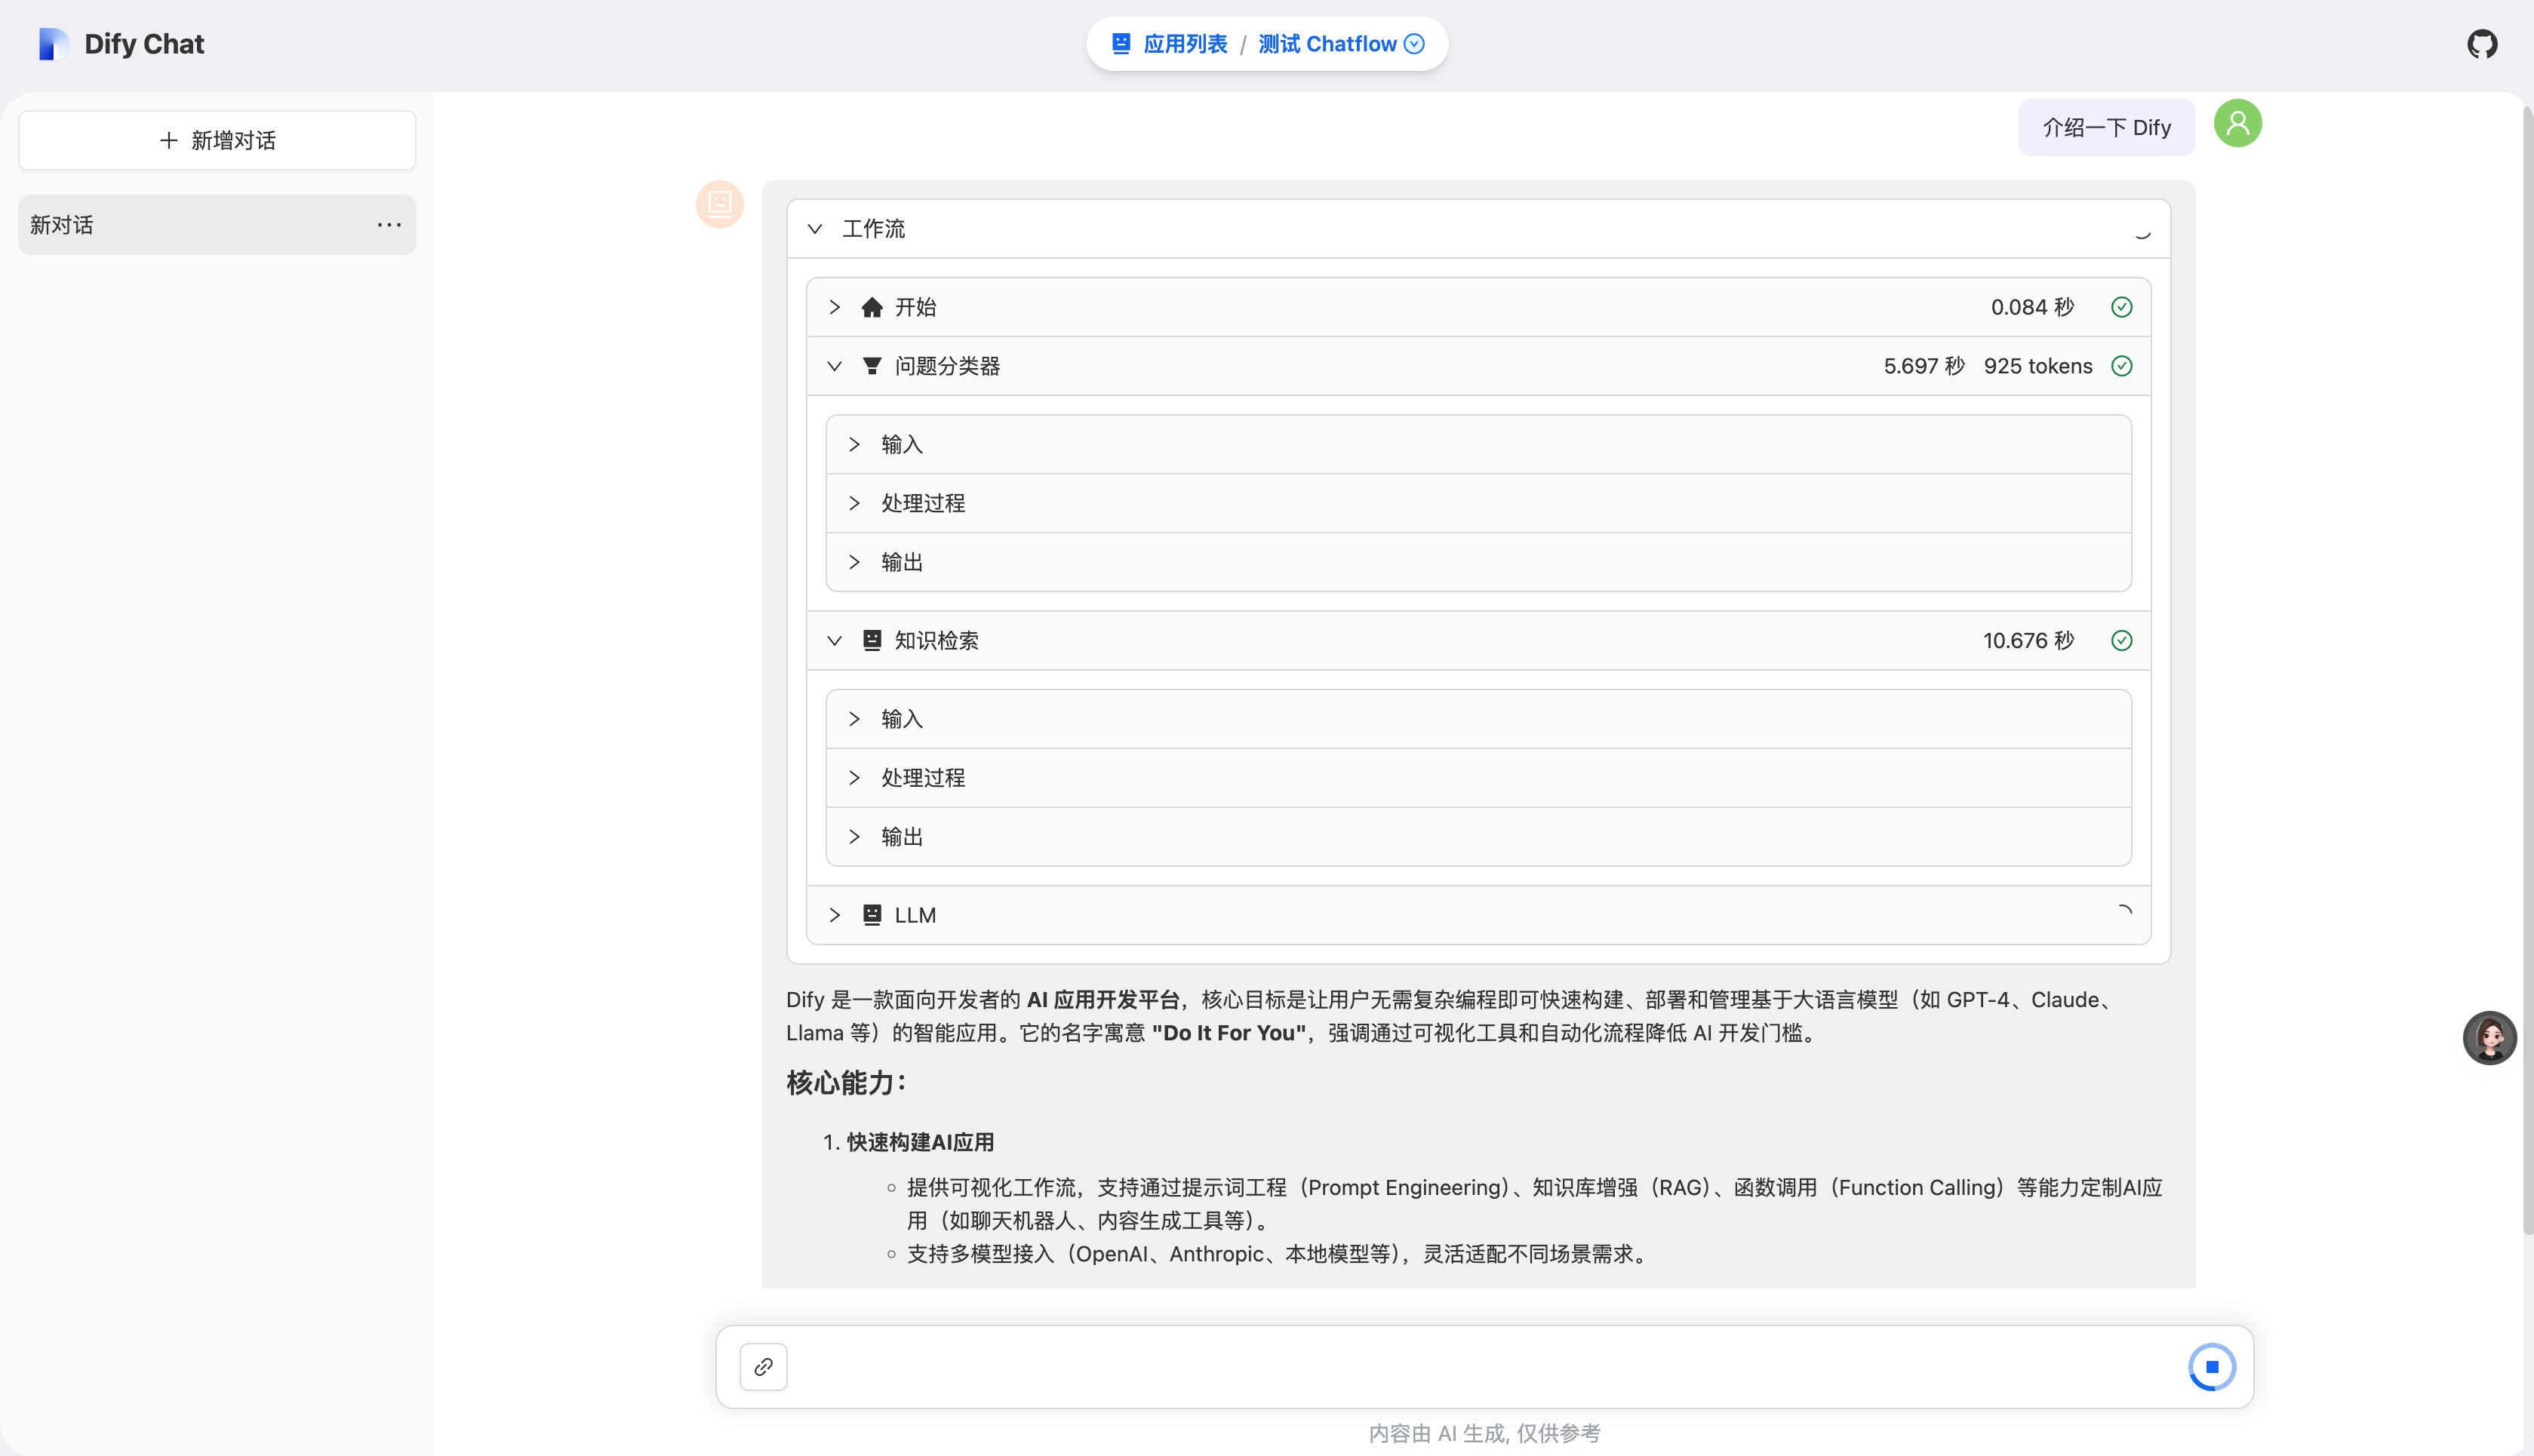Expand the LLM node details
2534x1456 pixels.
[835, 914]
